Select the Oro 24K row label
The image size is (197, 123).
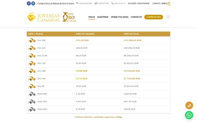coord(42,40)
